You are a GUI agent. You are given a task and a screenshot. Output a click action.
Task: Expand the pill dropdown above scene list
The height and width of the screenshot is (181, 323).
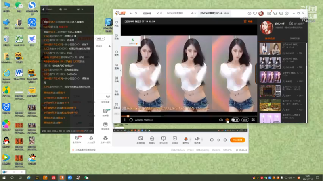pyautogui.click(x=100, y=39)
